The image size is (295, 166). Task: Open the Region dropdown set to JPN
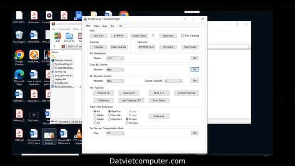(x=115, y=59)
